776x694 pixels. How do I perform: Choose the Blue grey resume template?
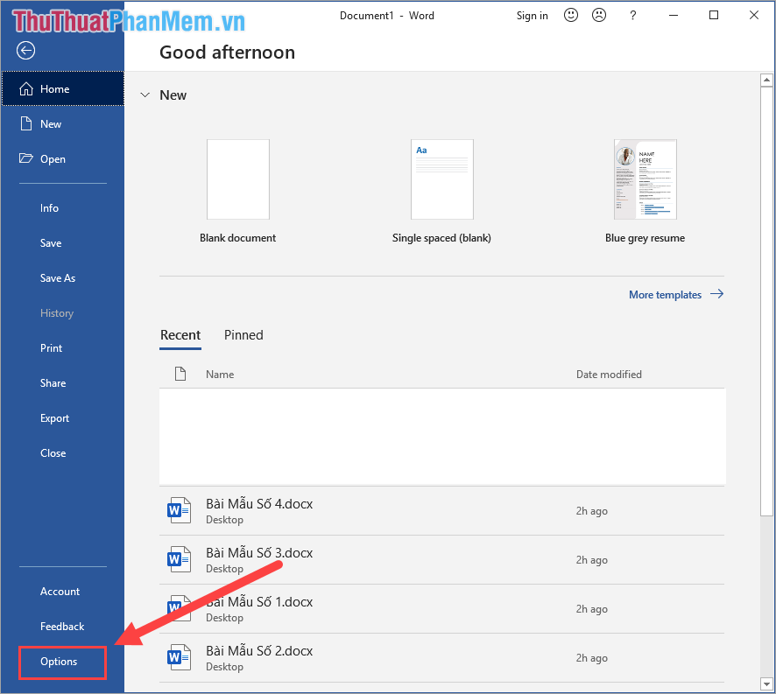click(x=645, y=179)
